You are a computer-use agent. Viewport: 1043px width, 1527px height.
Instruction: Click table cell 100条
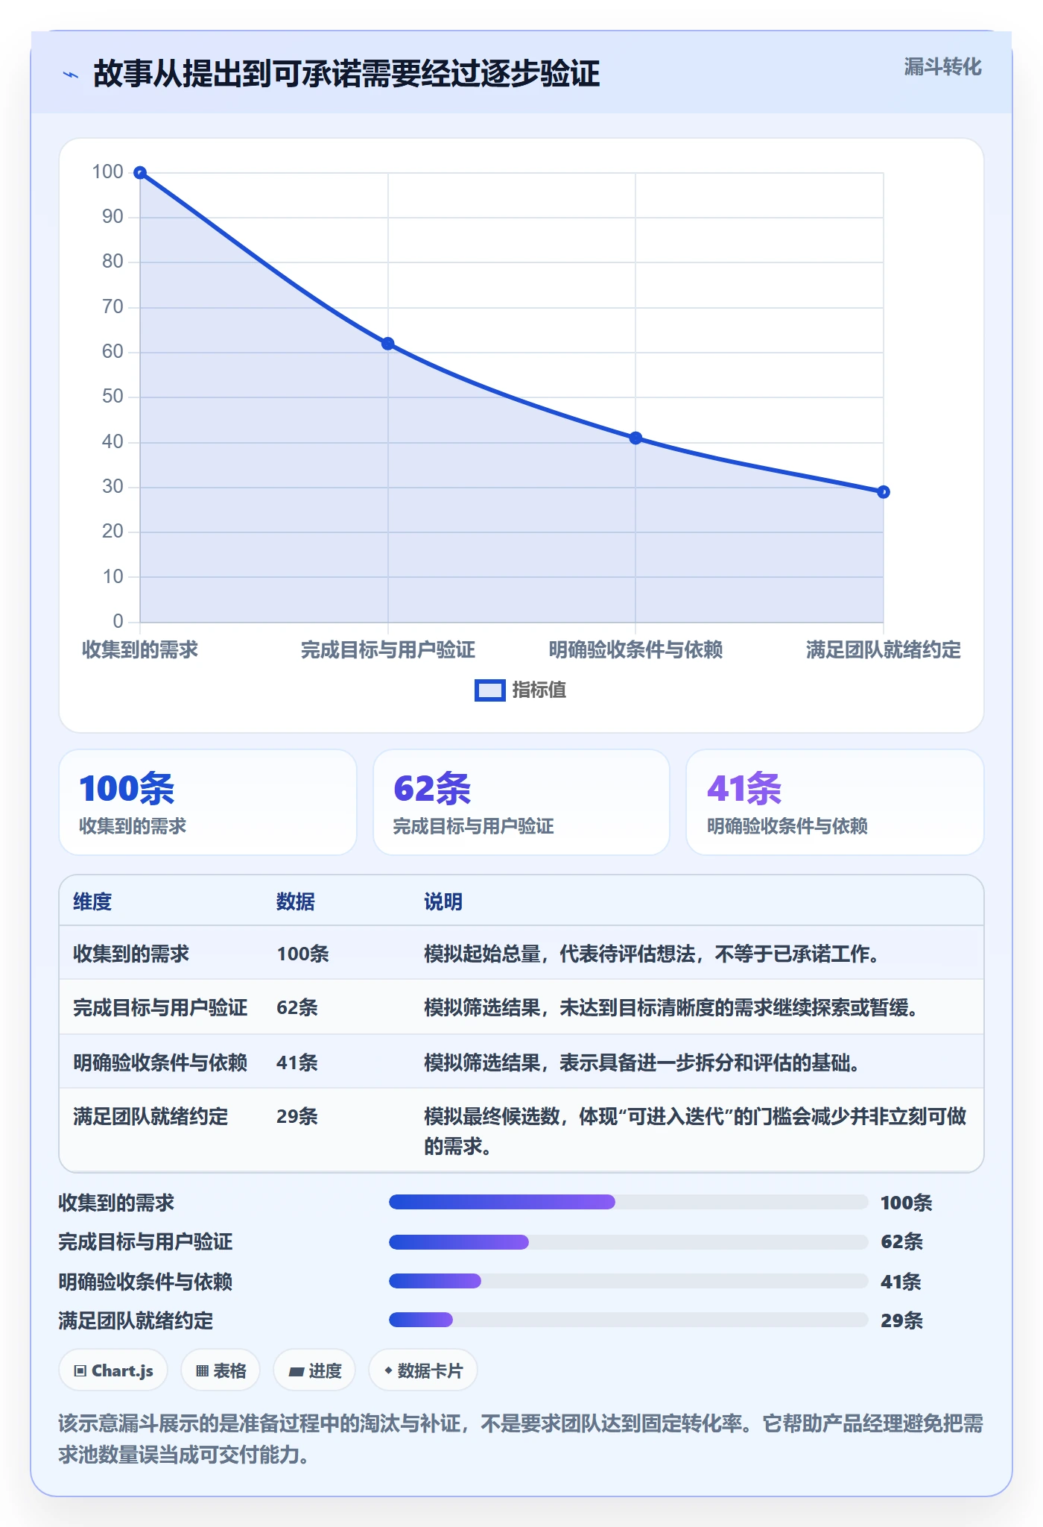[x=302, y=954]
